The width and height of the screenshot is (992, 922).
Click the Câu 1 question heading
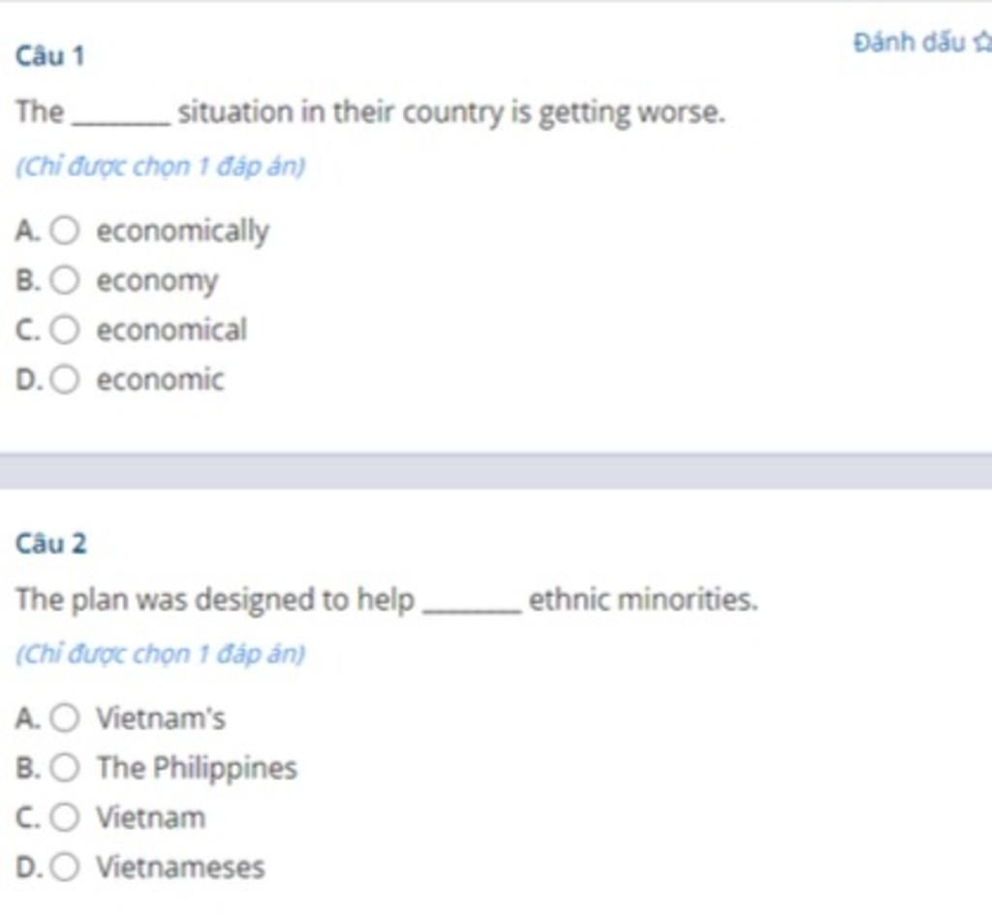coord(50,55)
